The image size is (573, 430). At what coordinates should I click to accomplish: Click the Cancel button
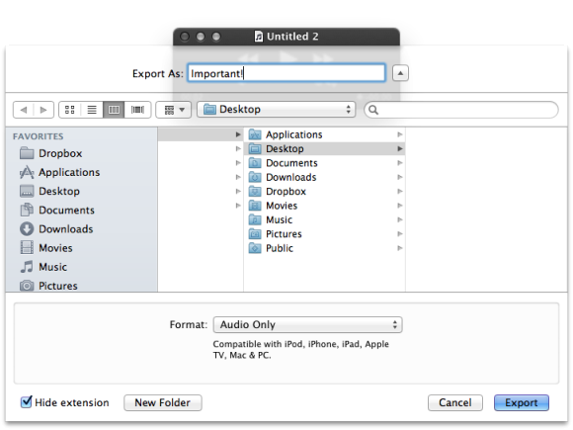click(x=455, y=402)
